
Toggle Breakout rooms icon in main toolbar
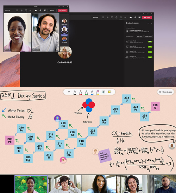[x=121, y=17]
